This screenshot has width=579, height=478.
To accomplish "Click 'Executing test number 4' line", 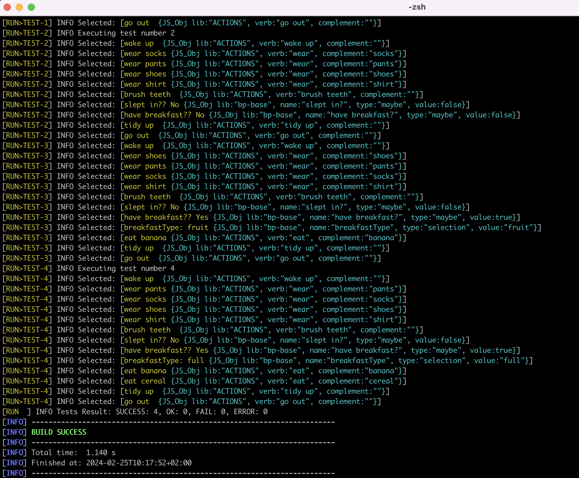I will [89, 268].
